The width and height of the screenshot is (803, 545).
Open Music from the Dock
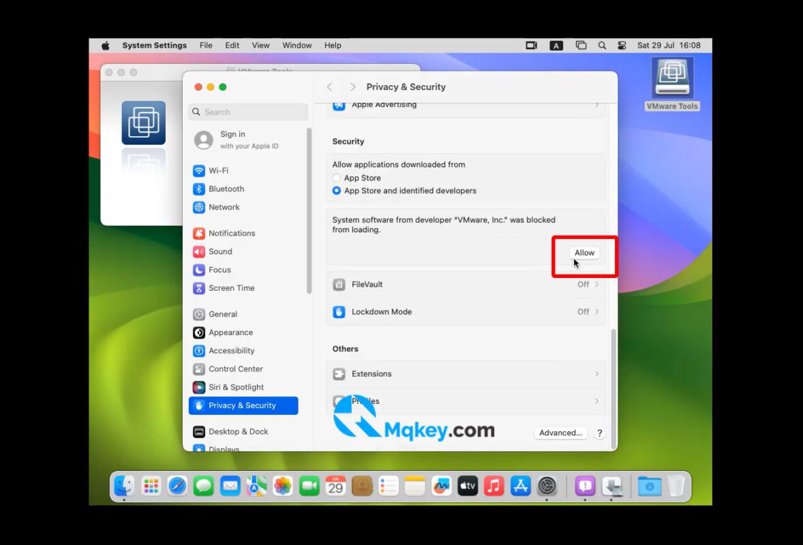click(494, 486)
